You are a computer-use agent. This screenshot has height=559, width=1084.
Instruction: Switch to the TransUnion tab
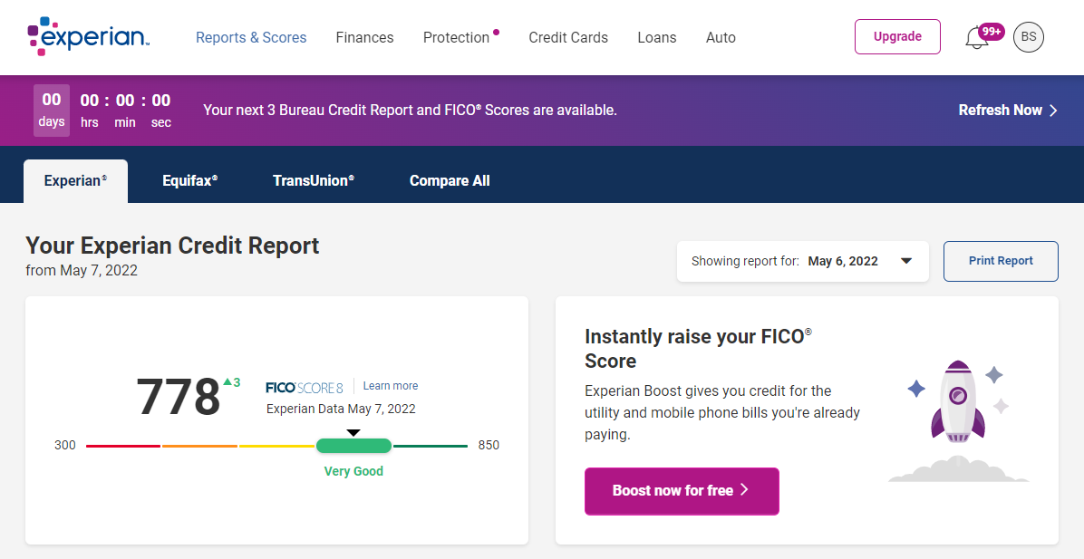point(314,181)
